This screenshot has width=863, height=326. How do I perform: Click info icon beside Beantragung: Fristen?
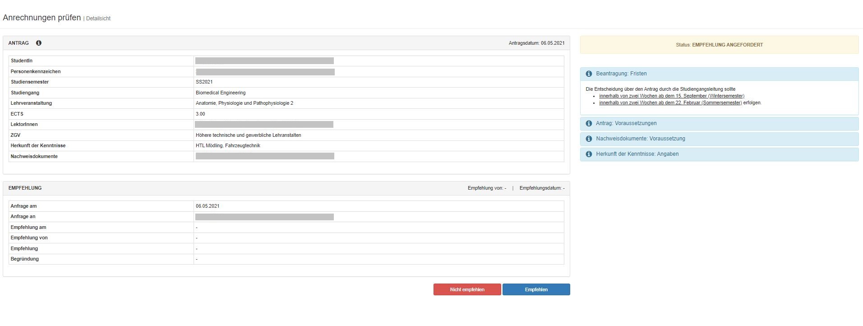click(x=589, y=74)
